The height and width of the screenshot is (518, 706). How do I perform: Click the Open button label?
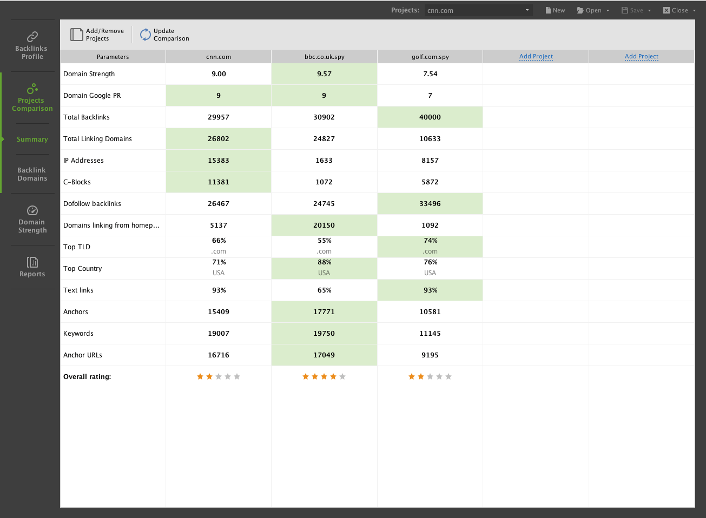(593, 10)
